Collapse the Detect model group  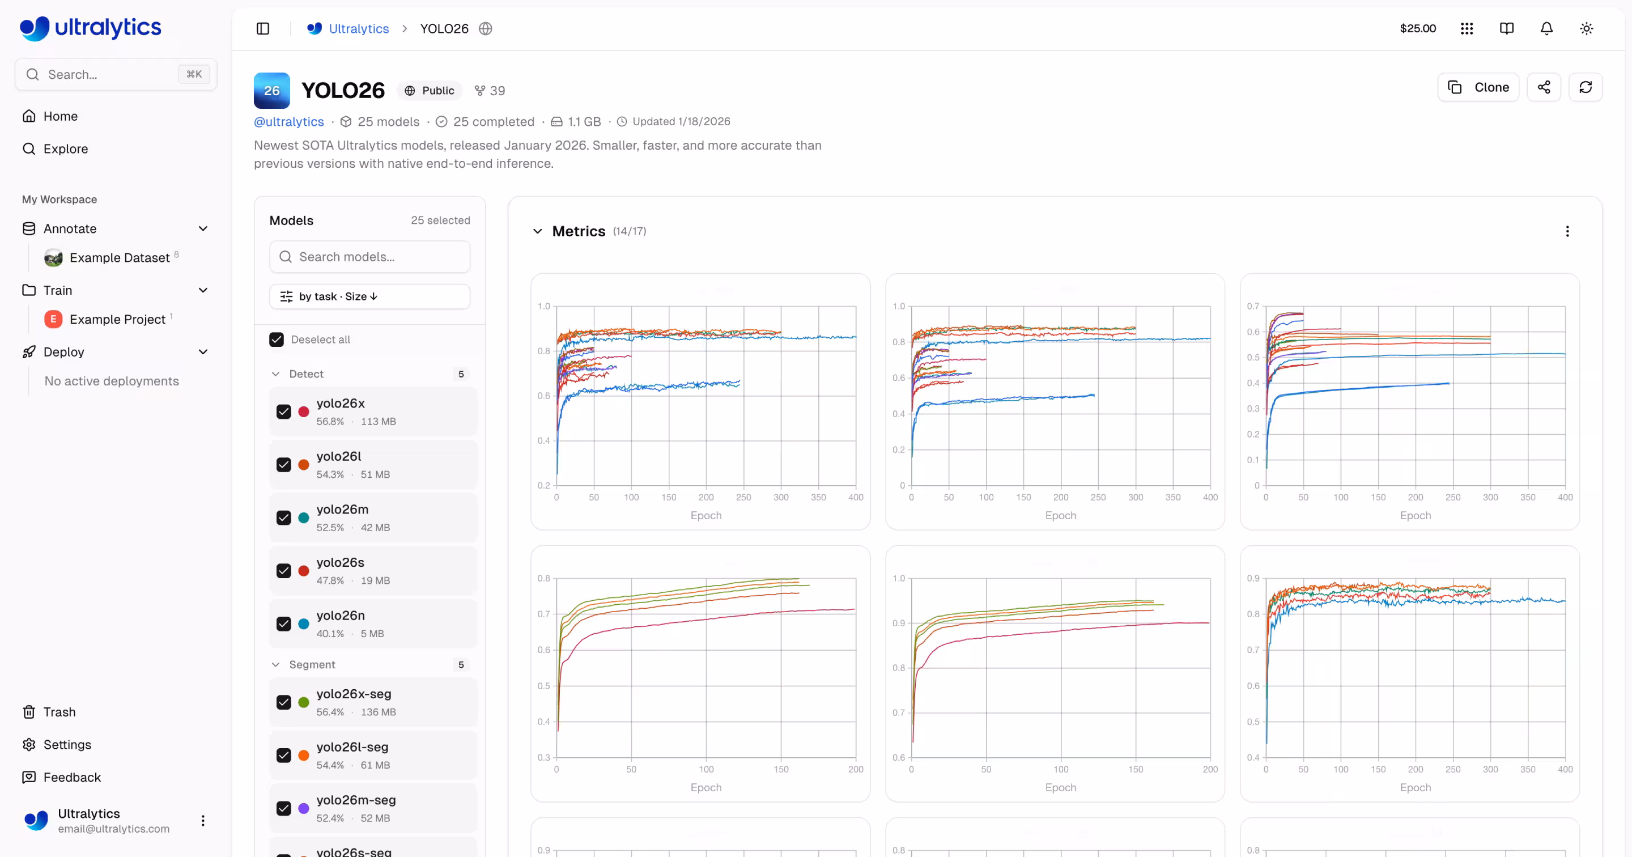[275, 374]
